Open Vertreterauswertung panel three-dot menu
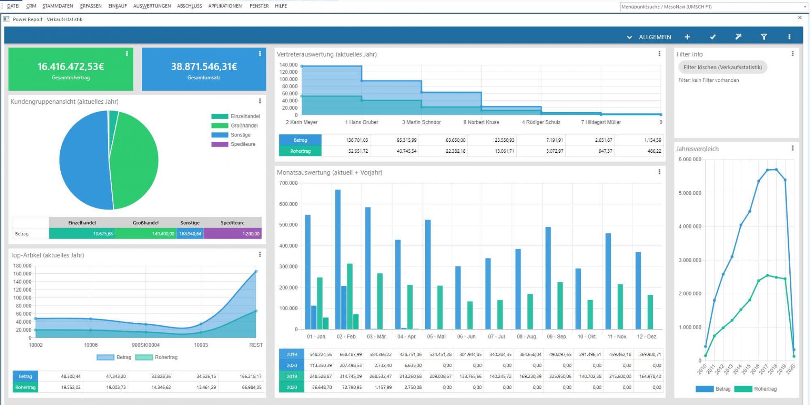This screenshot has height=405, width=810. tap(659, 53)
